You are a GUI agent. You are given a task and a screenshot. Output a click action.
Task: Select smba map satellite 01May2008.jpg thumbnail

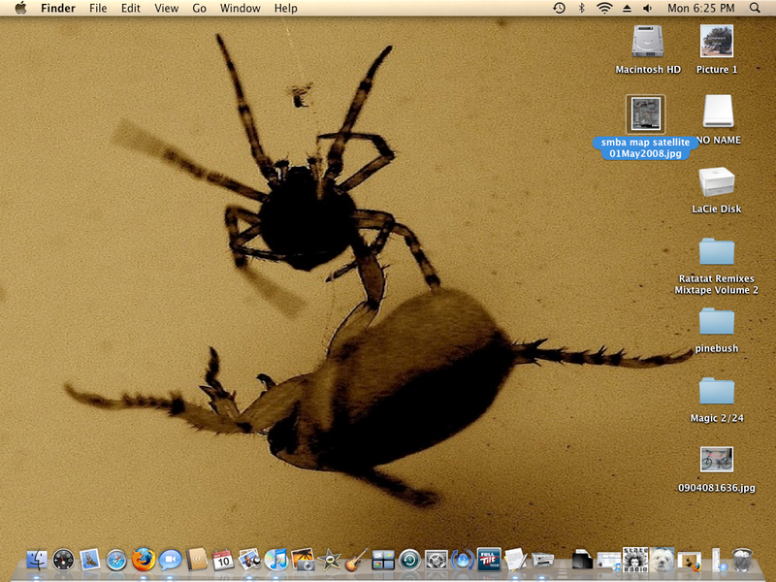coord(645,114)
